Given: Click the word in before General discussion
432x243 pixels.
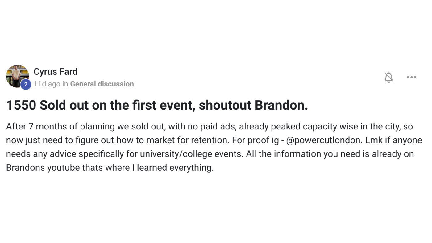Looking at the screenshot, I should tap(65, 84).
